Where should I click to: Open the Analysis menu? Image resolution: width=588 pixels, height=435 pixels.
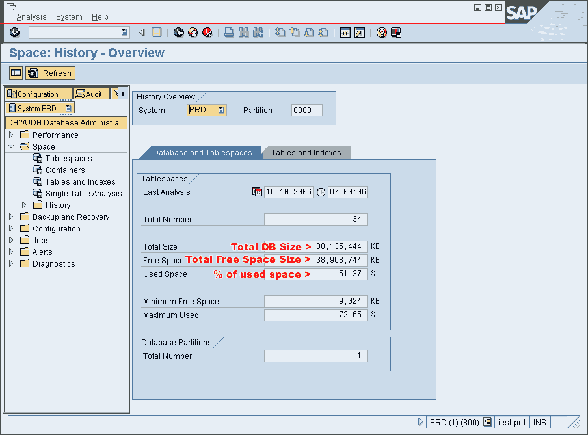[x=31, y=16]
